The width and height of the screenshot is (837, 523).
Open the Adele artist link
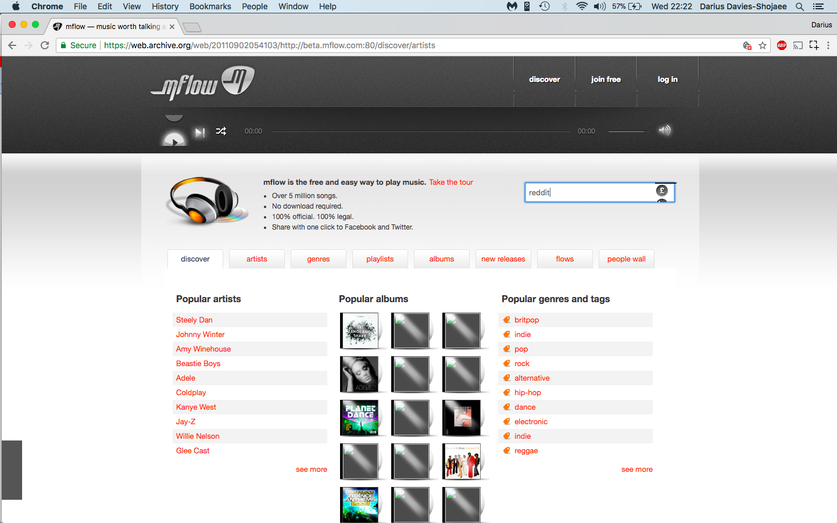[x=185, y=378]
